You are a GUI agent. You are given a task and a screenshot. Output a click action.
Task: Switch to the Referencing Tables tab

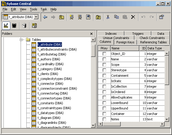pyautogui.click(x=153, y=42)
